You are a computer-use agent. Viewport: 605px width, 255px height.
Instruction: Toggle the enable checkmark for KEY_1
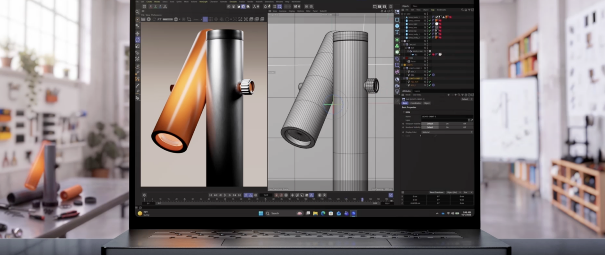(430, 71)
